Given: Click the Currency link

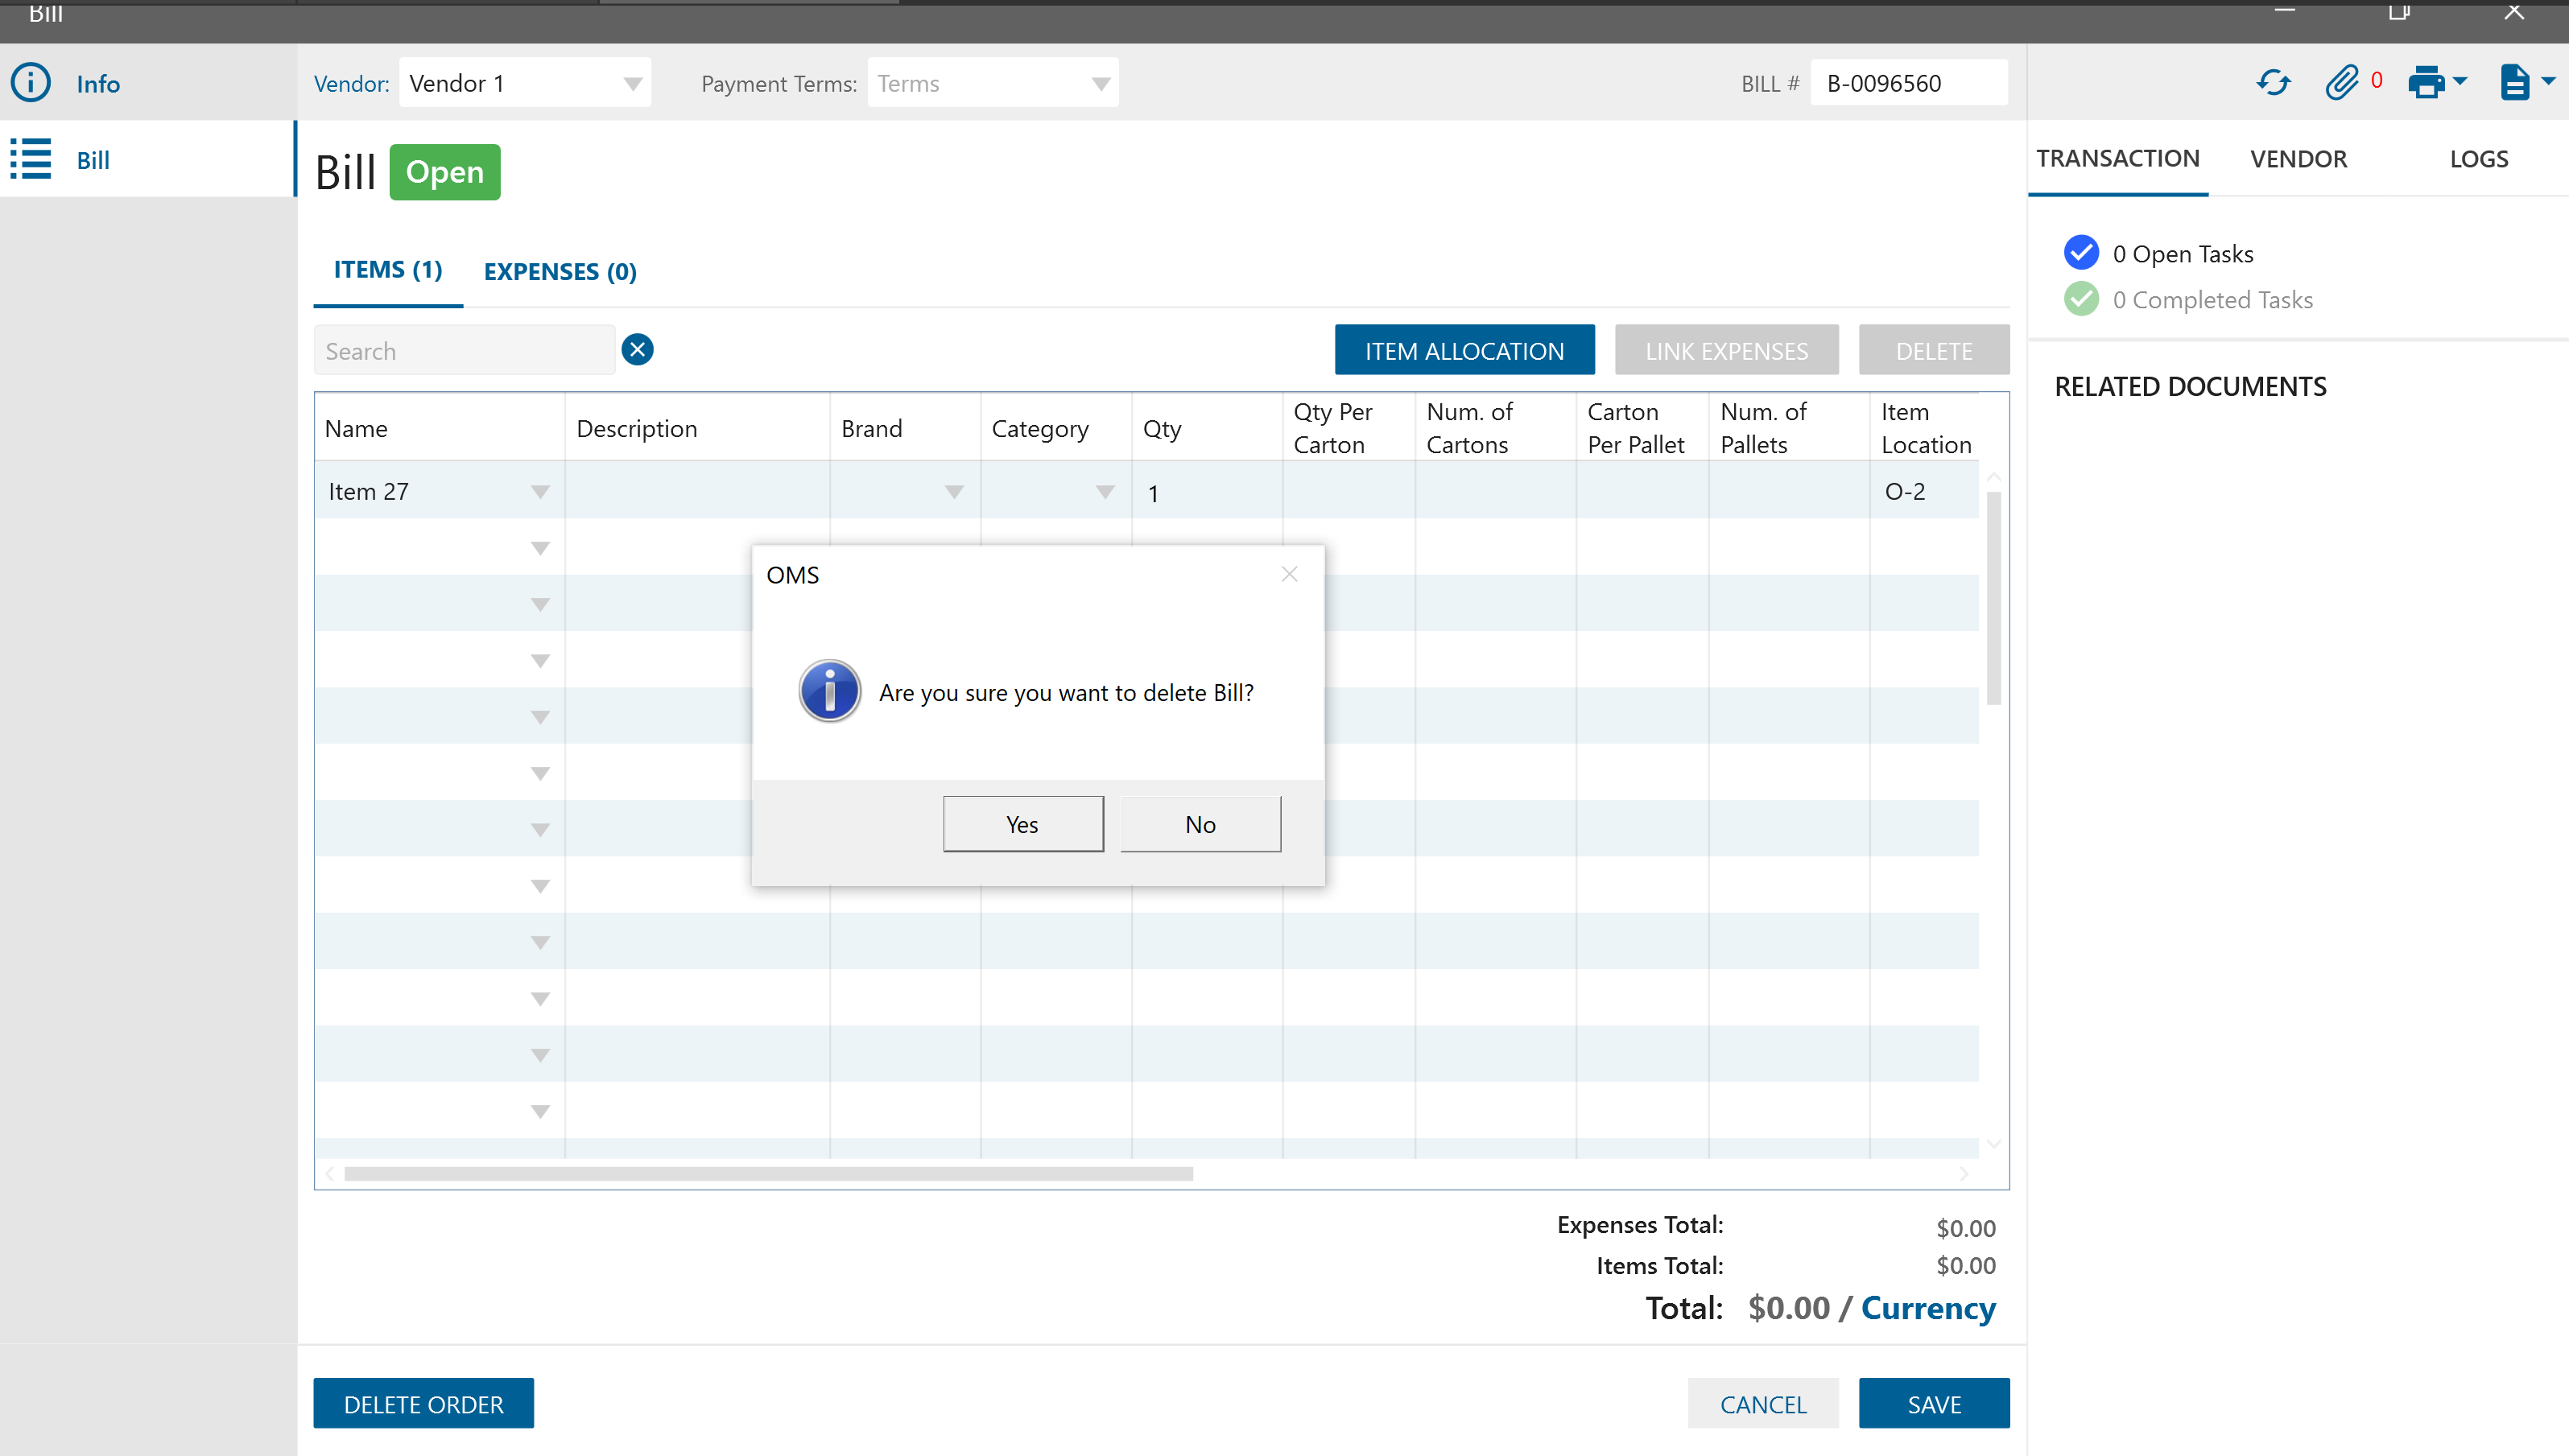Looking at the screenshot, I should point(1927,1308).
